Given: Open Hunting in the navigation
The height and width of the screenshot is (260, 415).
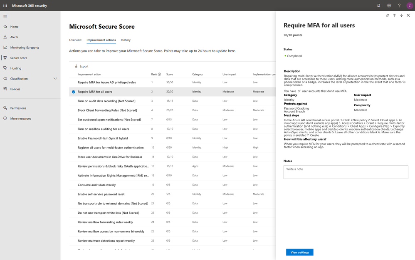Looking at the screenshot, I should pos(16,68).
